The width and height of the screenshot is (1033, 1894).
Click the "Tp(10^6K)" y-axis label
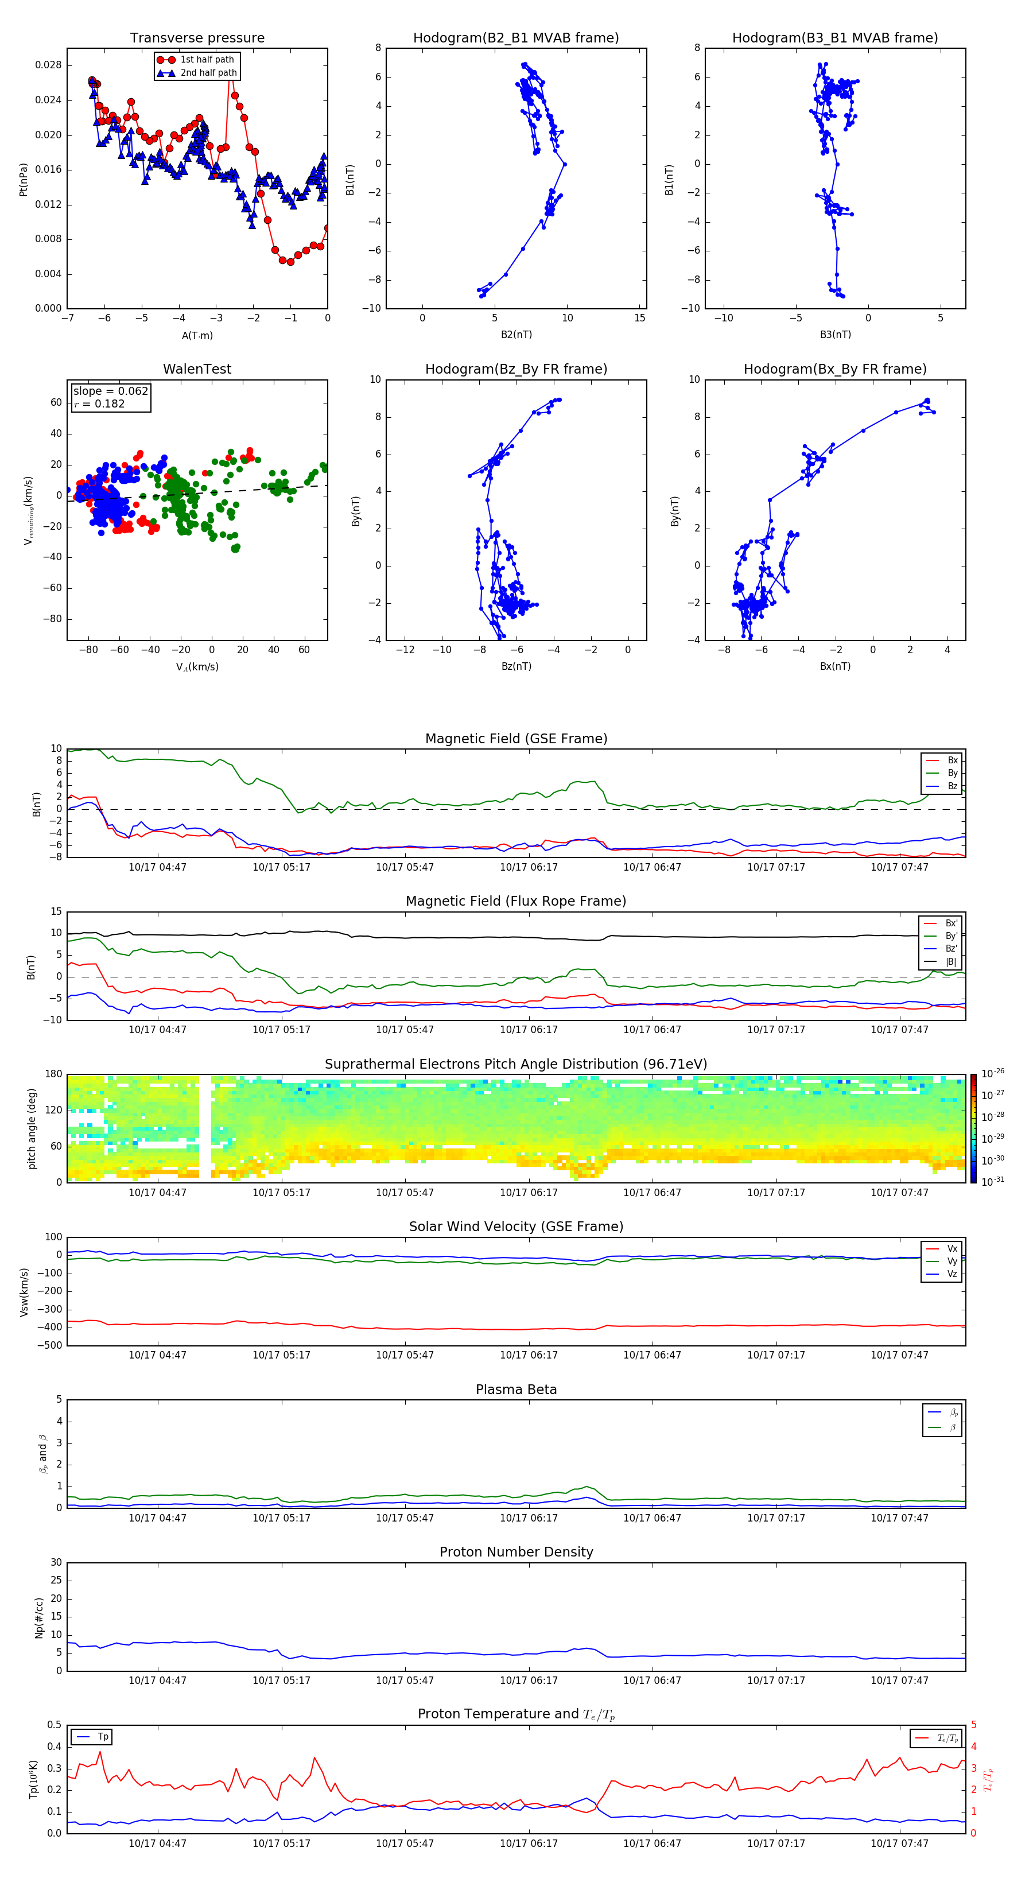33,1779
